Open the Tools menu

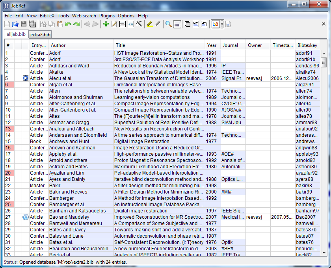coord(63,16)
